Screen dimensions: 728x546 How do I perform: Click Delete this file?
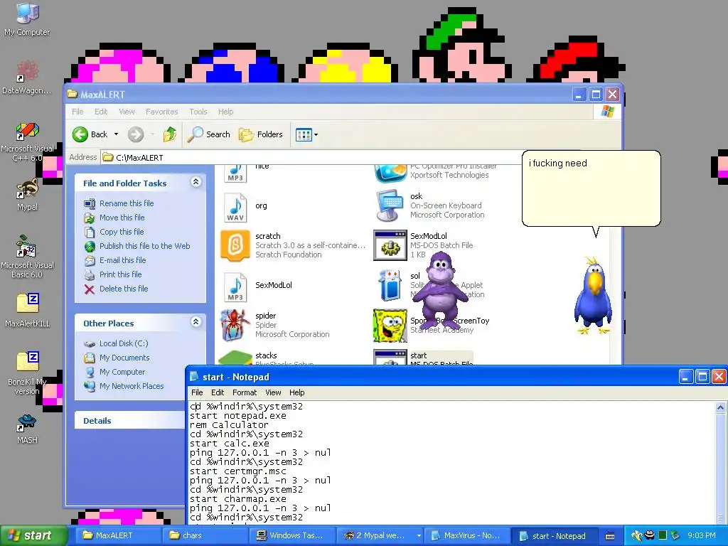pos(124,289)
